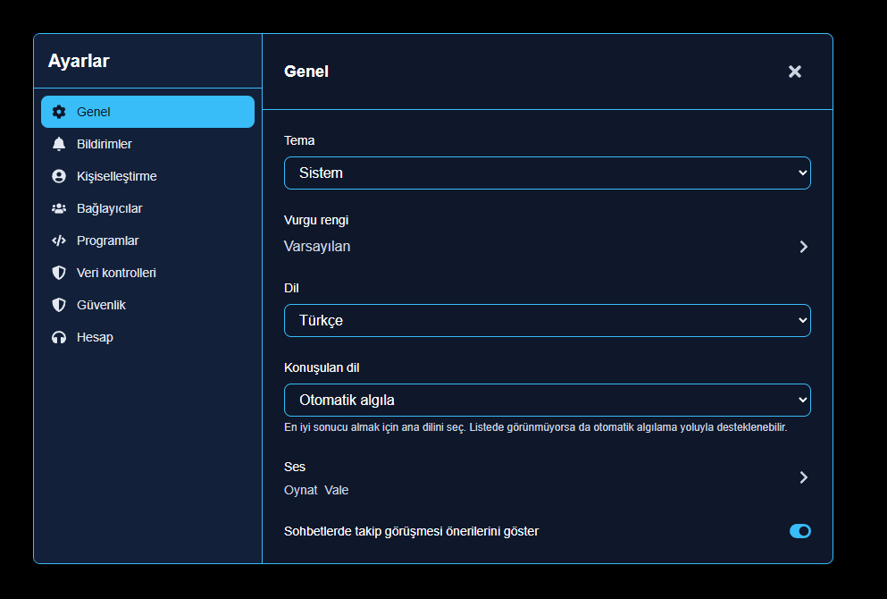Open the Tema dropdown showing Sistem
The height and width of the screenshot is (599, 887).
click(547, 173)
